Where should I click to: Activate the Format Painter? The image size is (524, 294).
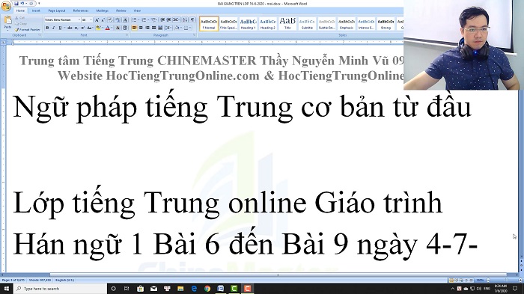[28, 30]
